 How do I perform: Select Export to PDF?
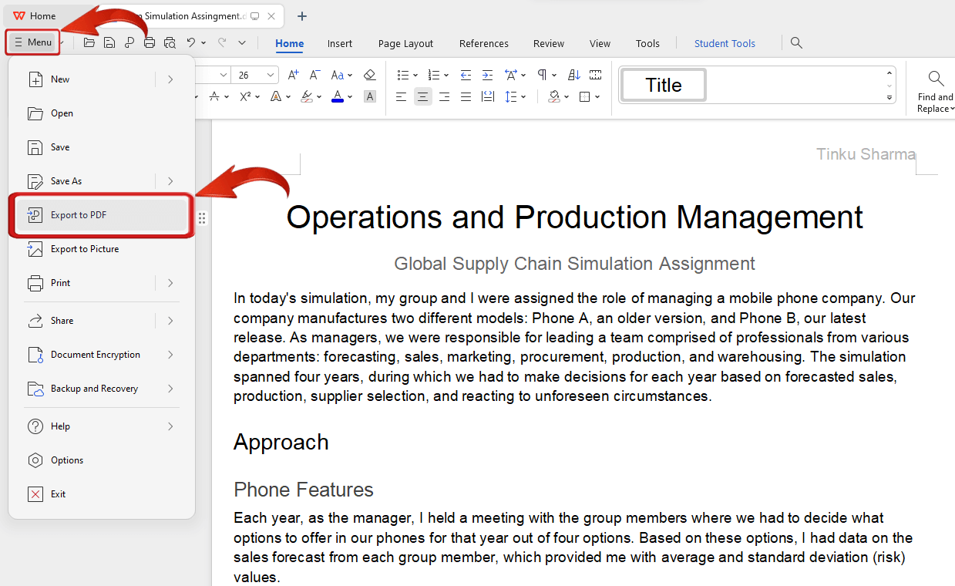102,215
